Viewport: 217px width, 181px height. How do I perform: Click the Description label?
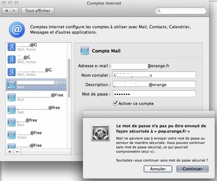pos(98,85)
